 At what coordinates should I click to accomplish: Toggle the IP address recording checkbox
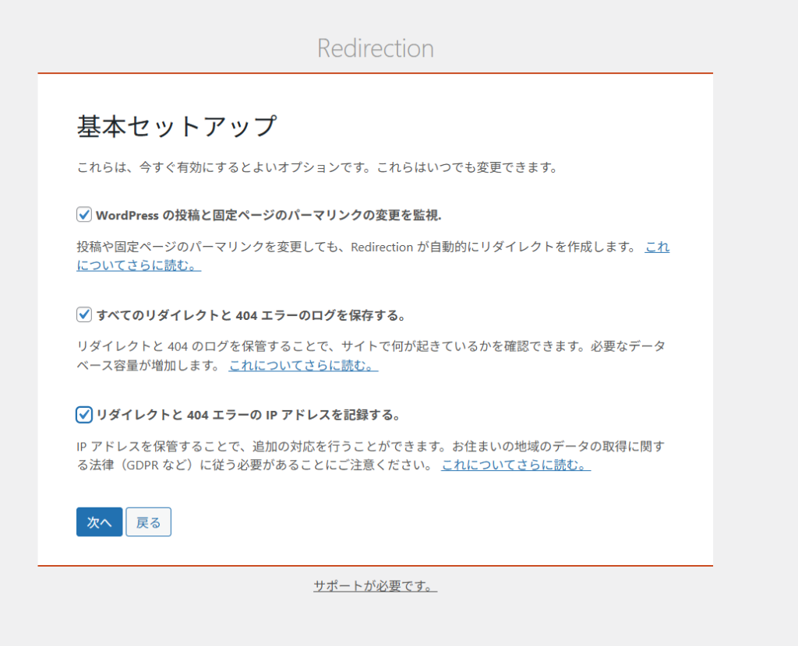(x=84, y=415)
